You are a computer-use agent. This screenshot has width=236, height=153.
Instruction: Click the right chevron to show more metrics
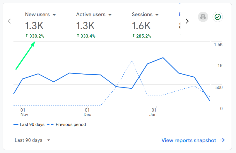coord(187,21)
